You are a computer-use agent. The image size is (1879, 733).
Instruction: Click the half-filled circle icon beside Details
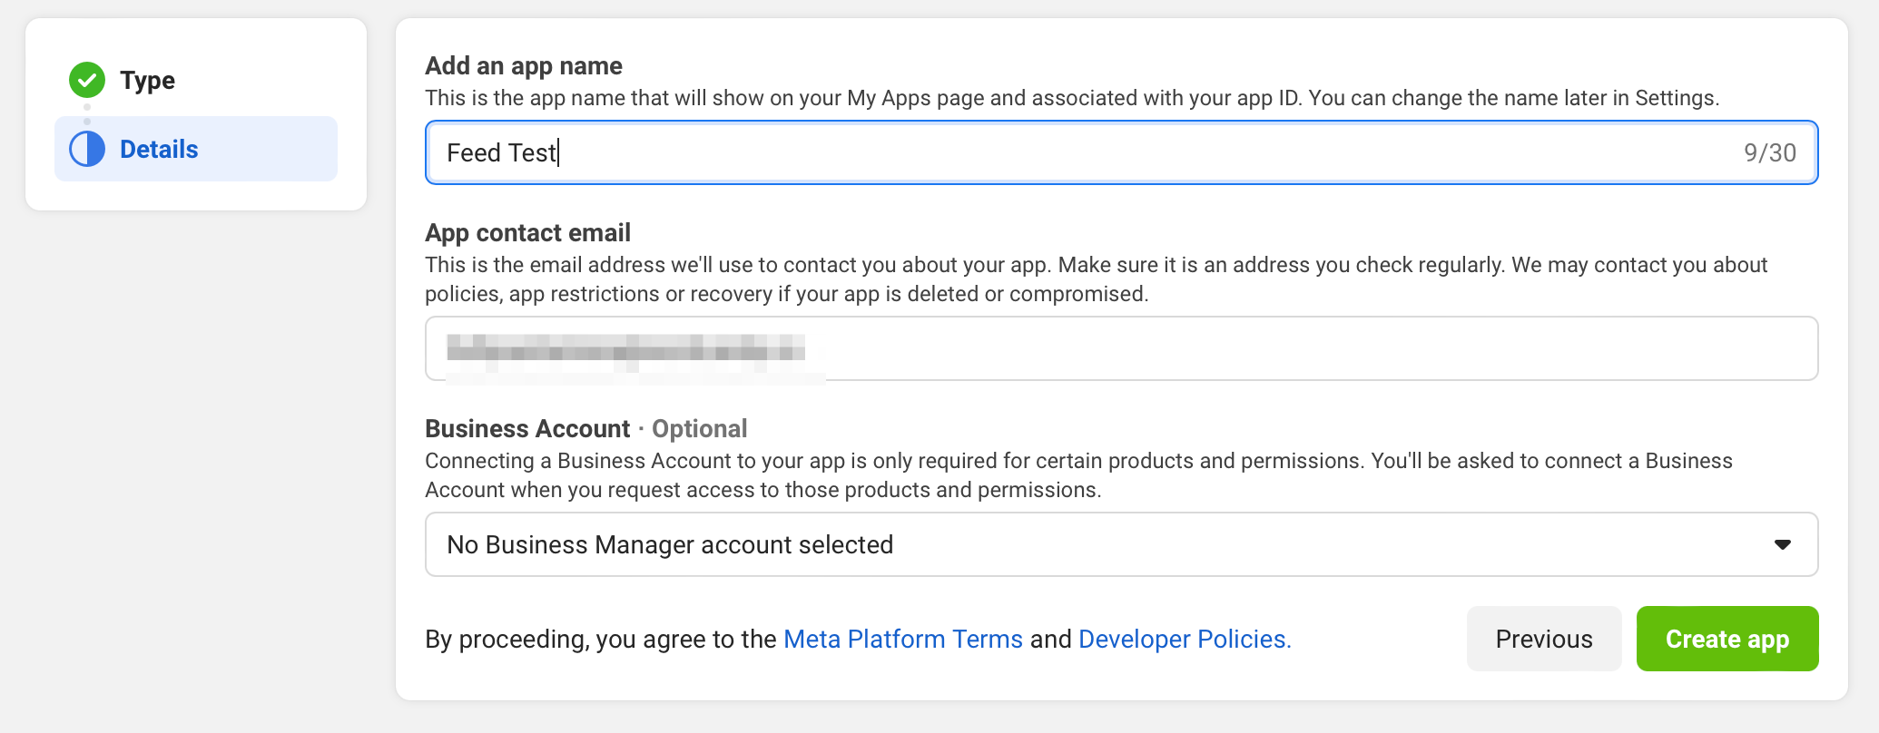[87, 149]
